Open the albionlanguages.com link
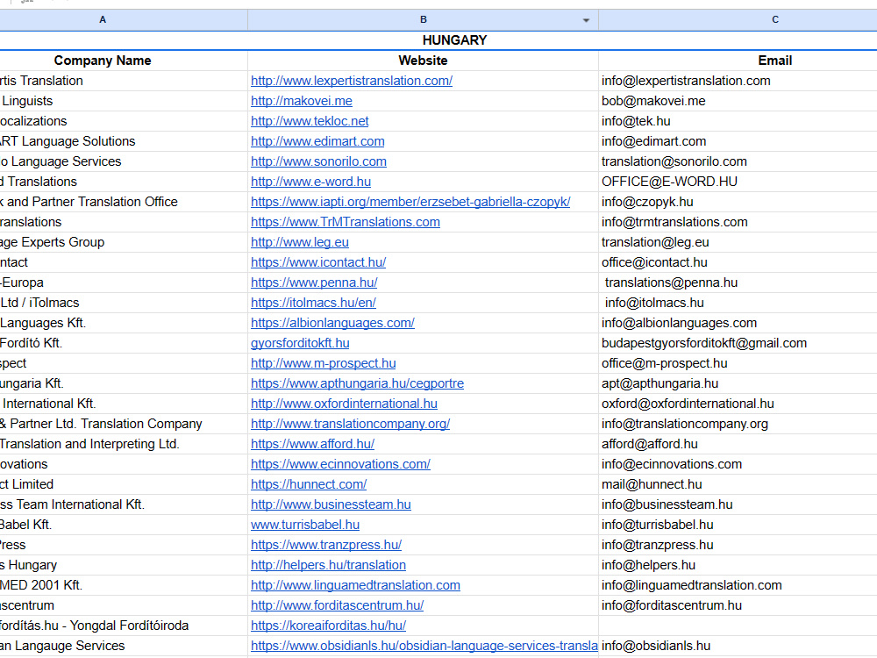Image resolution: width=877 pixels, height=658 pixels. (332, 323)
